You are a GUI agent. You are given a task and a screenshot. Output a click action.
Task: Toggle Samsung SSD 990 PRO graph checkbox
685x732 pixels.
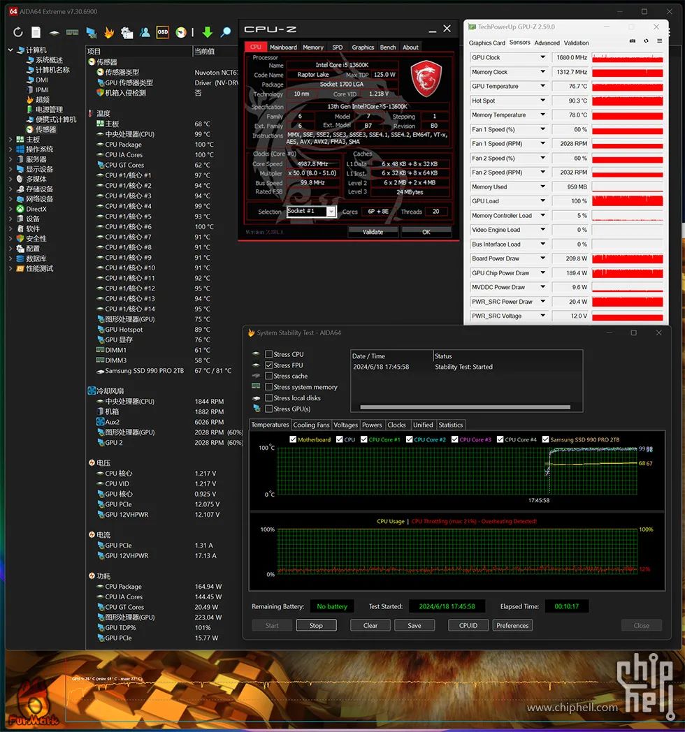click(x=545, y=439)
